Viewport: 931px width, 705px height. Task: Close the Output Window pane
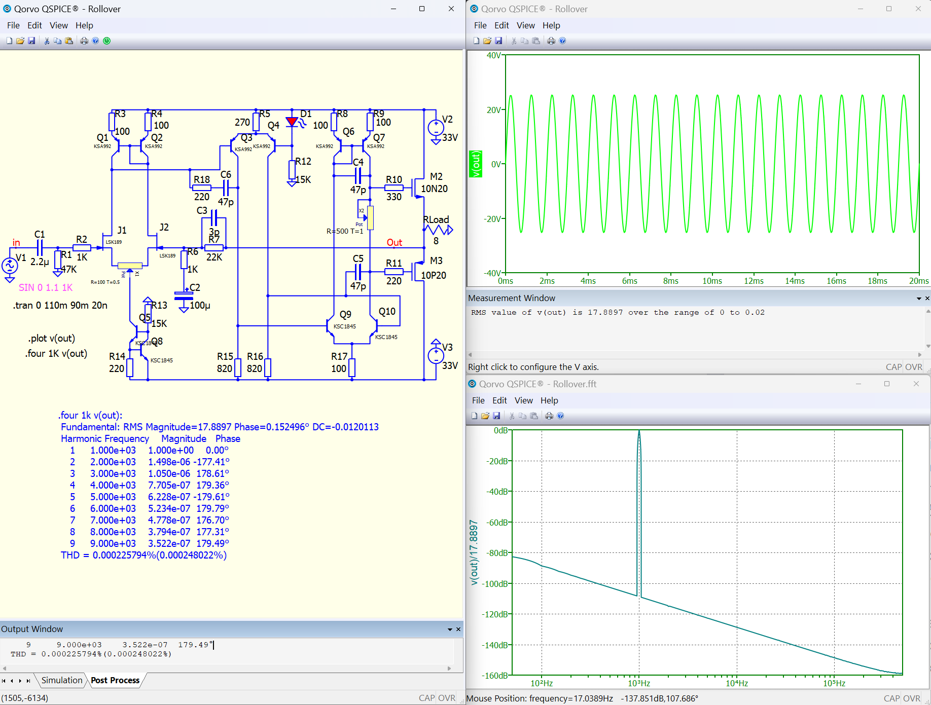[x=458, y=629]
